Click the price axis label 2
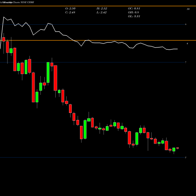The image size is (196, 196). click(x=185, y=157)
